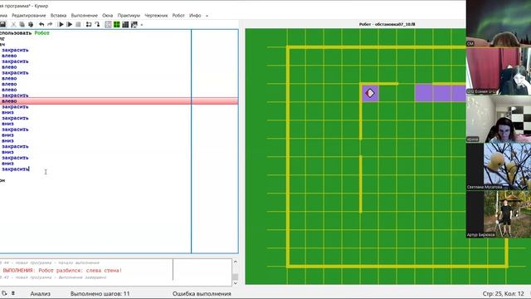Click the Robot marker on the field
Screen dimensions: 531x299
pos(370,93)
